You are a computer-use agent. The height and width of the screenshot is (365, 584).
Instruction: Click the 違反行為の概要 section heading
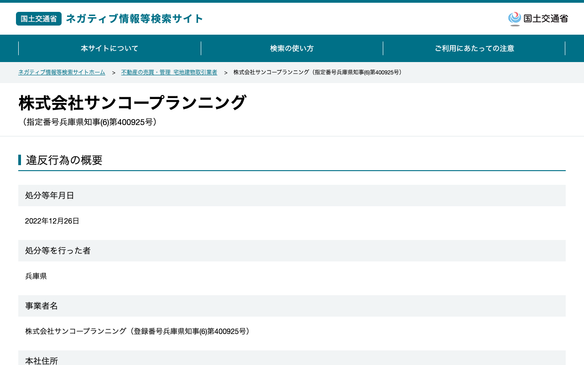[x=64, y=160]
